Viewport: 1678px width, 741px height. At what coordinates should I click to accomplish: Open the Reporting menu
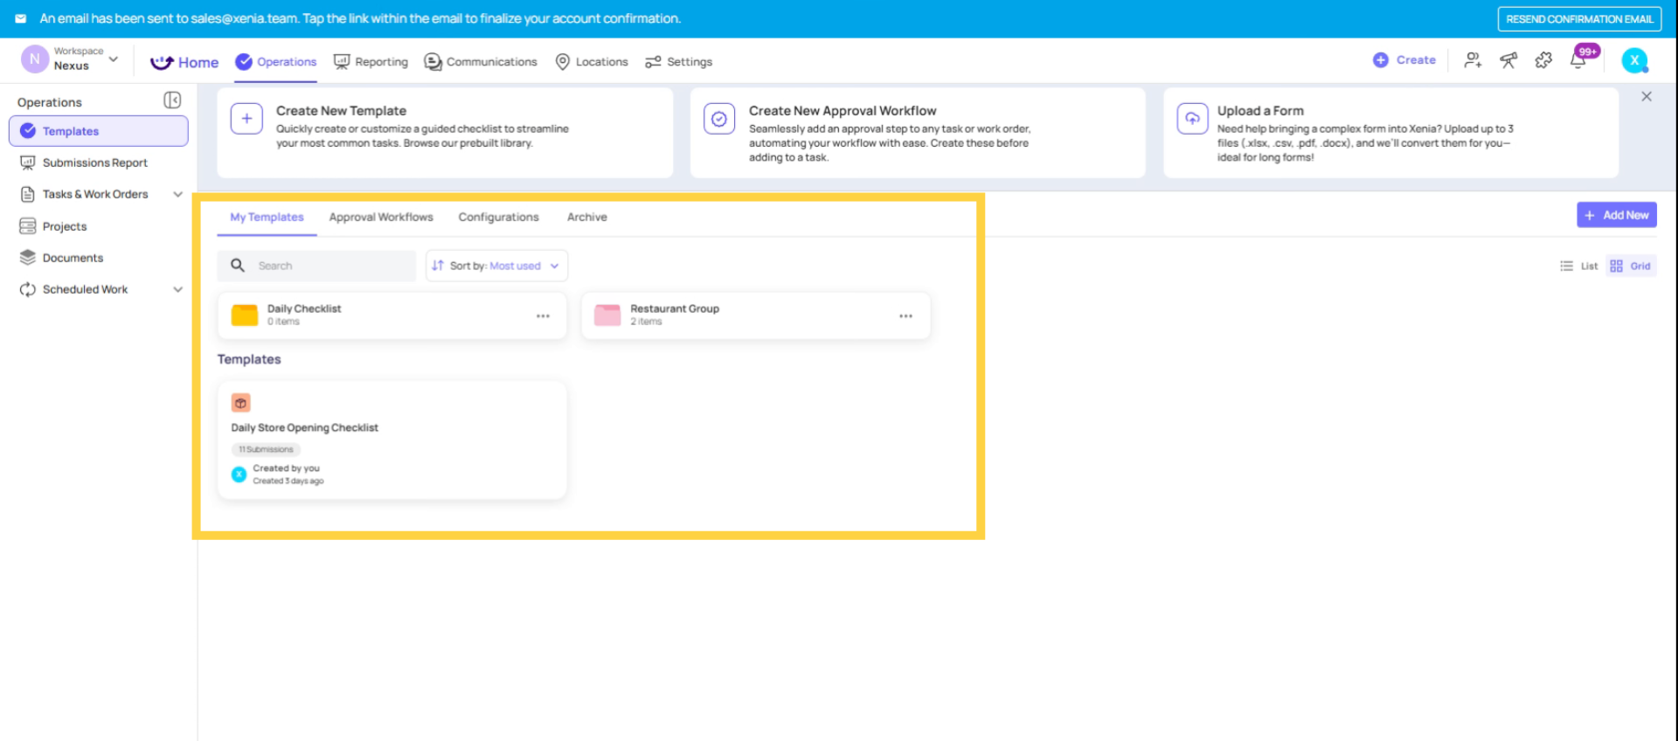371,61
